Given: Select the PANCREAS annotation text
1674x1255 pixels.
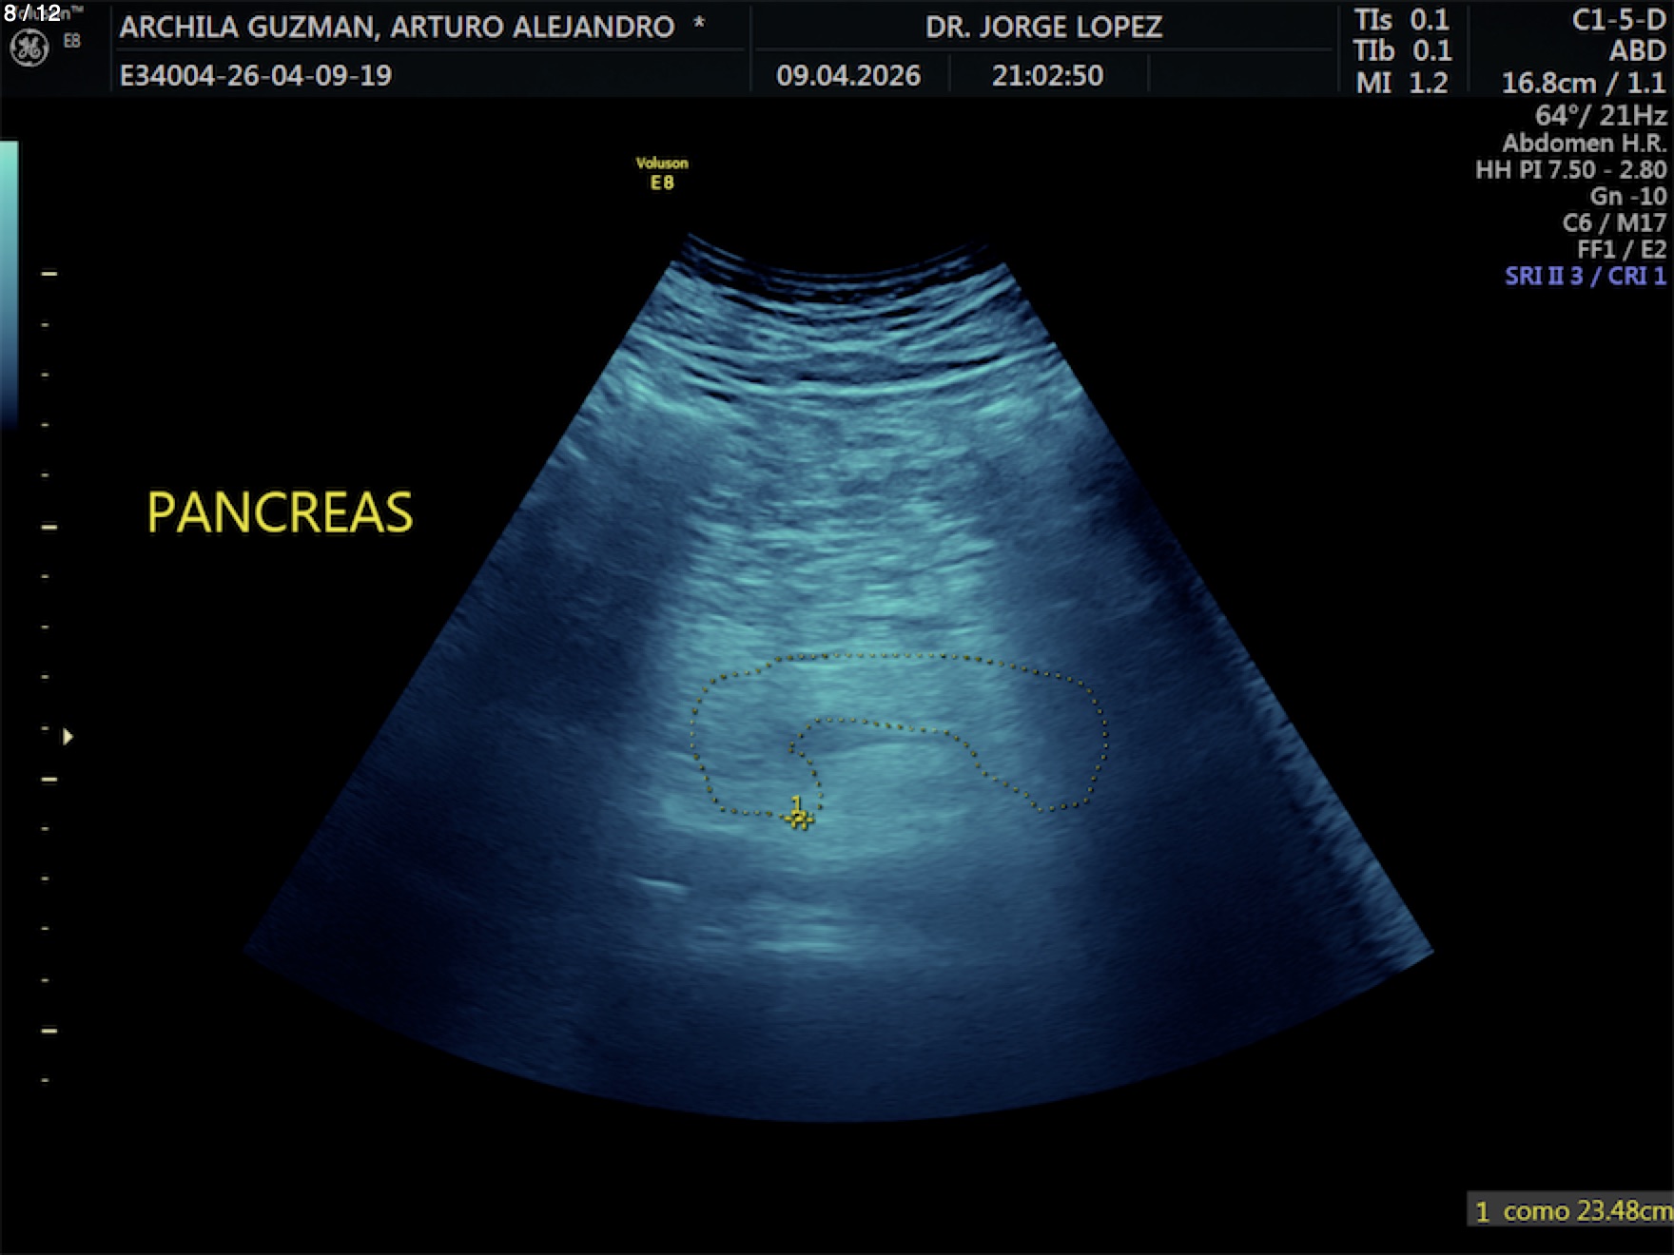Looking at the screenshot, I should click(x=280, y=512).
